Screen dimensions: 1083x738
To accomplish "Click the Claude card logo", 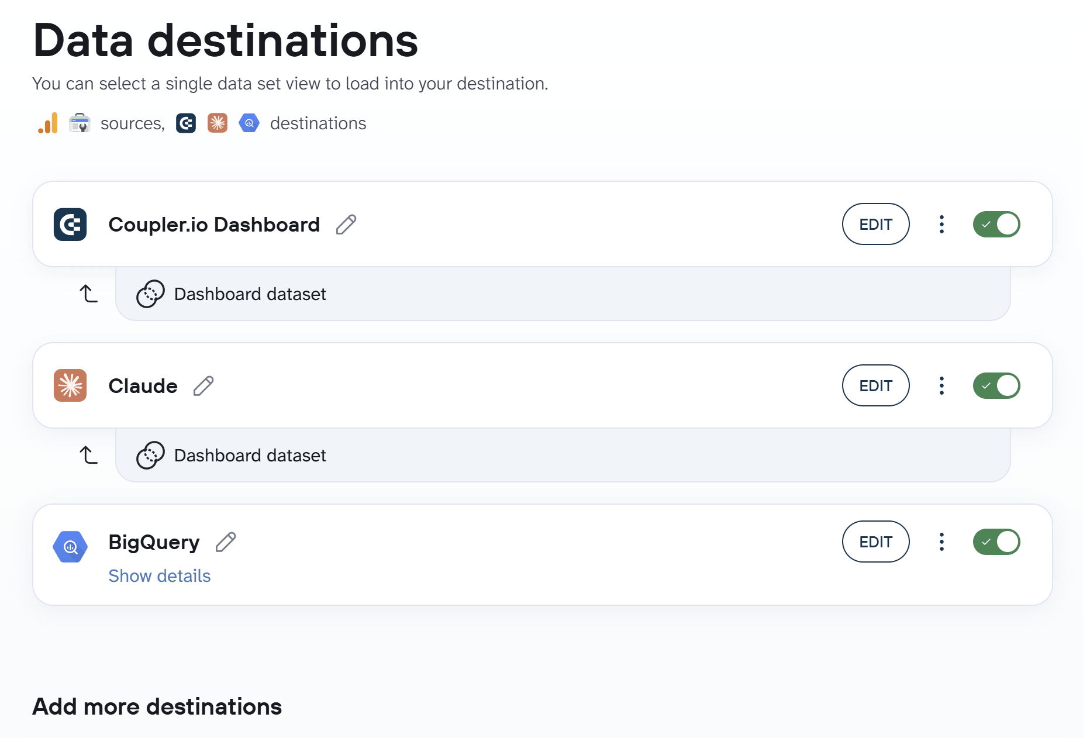I will [70, 386].
